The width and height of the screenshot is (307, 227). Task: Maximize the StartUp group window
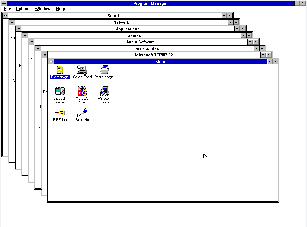pos(230,16)
